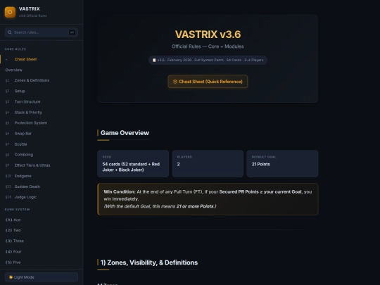Viewport: 380px width, 285px height.
Task: Jump to Stack & Priority section
Action: point(42,112)
